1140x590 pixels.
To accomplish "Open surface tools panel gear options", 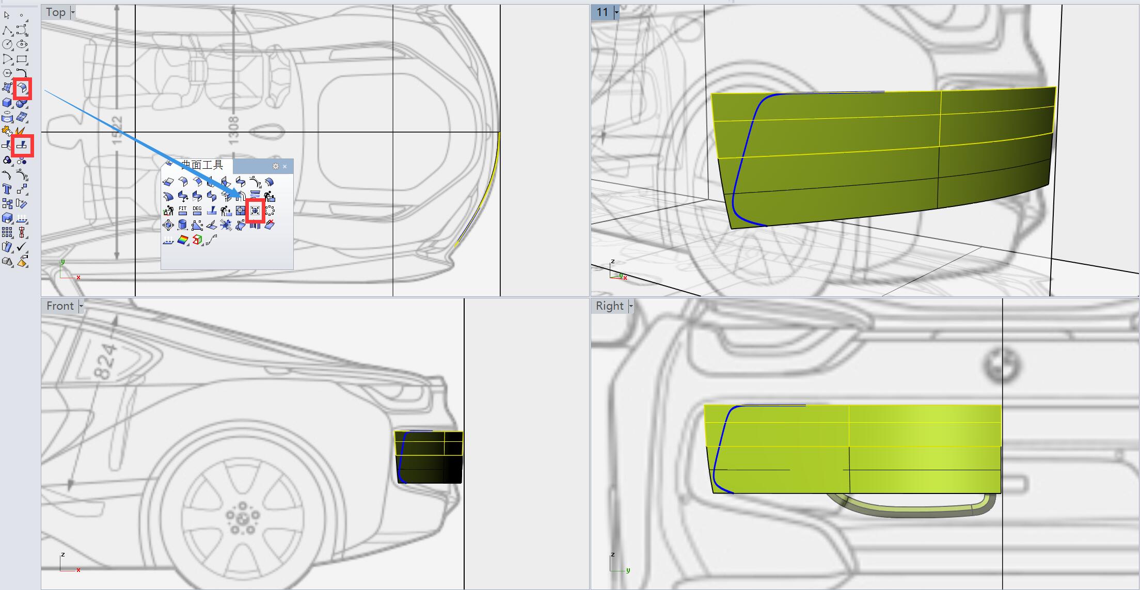I will click(275, 166).
